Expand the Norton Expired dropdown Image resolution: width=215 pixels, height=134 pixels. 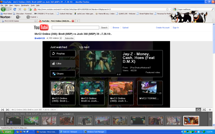coord(37,17)
